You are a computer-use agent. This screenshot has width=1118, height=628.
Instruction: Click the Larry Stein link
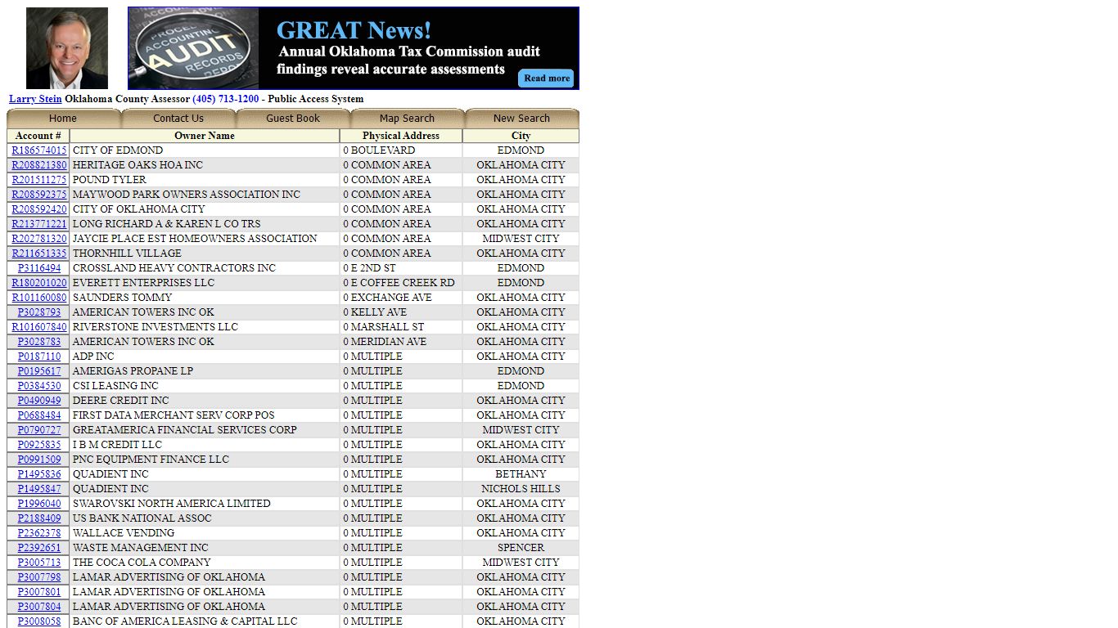35,99
